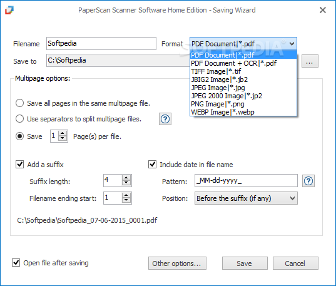Choose JPEG 2000 Image|*.jp2 format
Image resolution: width=336 pixels, height=286 pixels.
243,96
